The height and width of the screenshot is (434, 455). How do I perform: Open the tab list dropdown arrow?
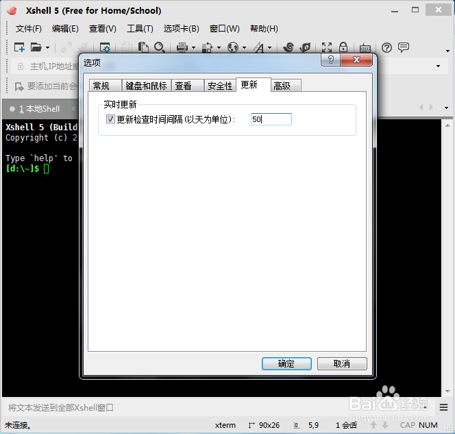pos(446,108)
